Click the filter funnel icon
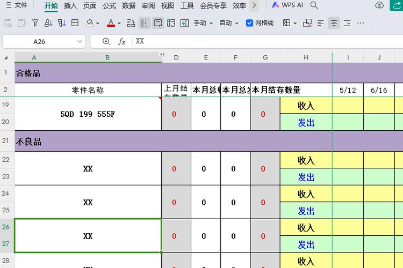Image resolution: width=403 pixels, height=268 pixels. point(35,23)
